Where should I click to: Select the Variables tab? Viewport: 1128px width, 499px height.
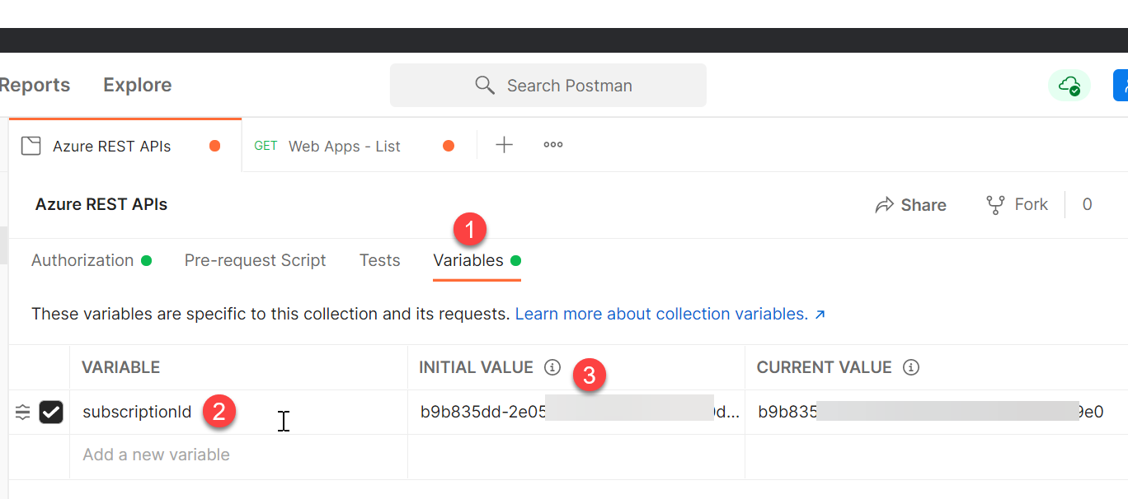(477, 260)
